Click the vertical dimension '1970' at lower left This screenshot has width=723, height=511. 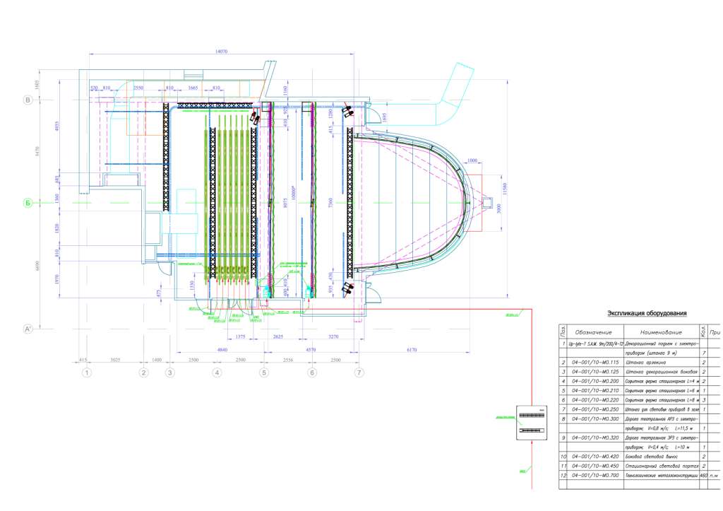[x=56, y=279]
